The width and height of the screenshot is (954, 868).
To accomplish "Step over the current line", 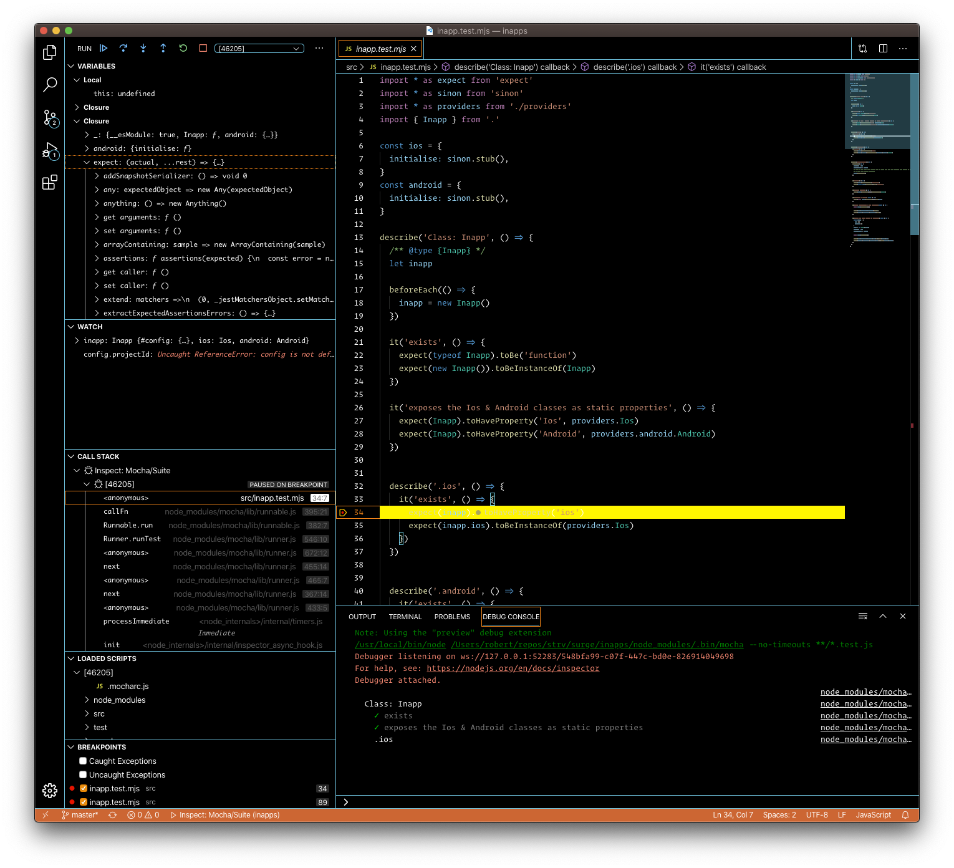I will click(123, 49).
